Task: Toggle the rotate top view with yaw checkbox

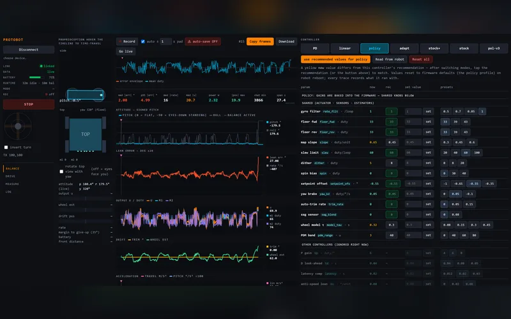Action: (x=61, y=171)
